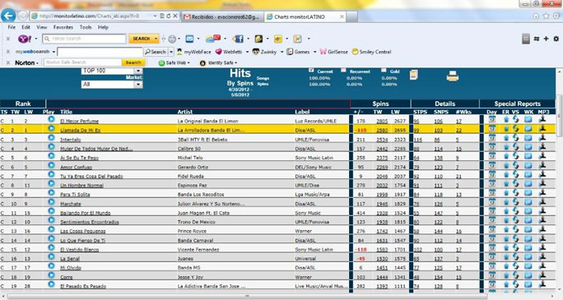Click the TW spins value 2805
Viewport: 563px width, 300px height.
[382, 121]
